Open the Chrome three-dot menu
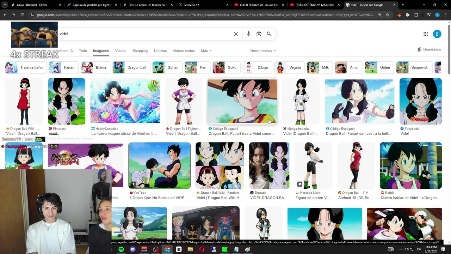The width and height of the screenshot is (451, 254). [446, 15]
